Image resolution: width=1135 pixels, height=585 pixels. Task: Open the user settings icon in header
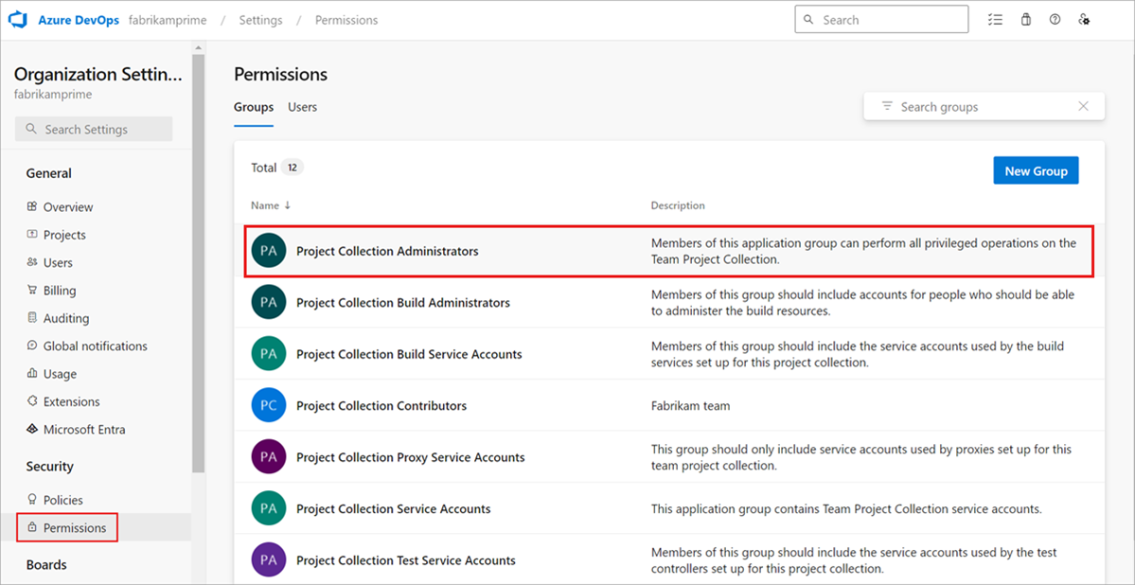tap(1084, 20)
